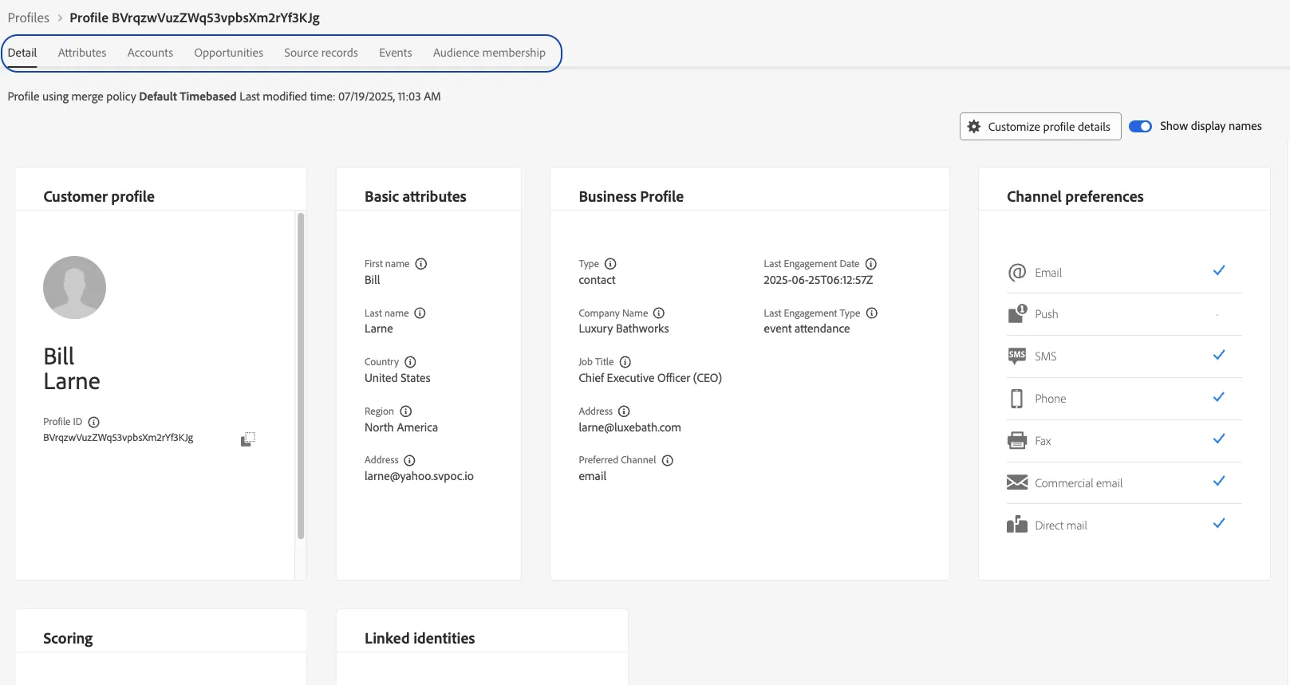The height and width of the screenshot is (685, 1290).
Task: Open the Source records tab
Action: point(321,53)
